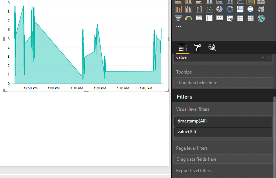
Task: Select the Gauge visual
Action: (x=189, y=18)
